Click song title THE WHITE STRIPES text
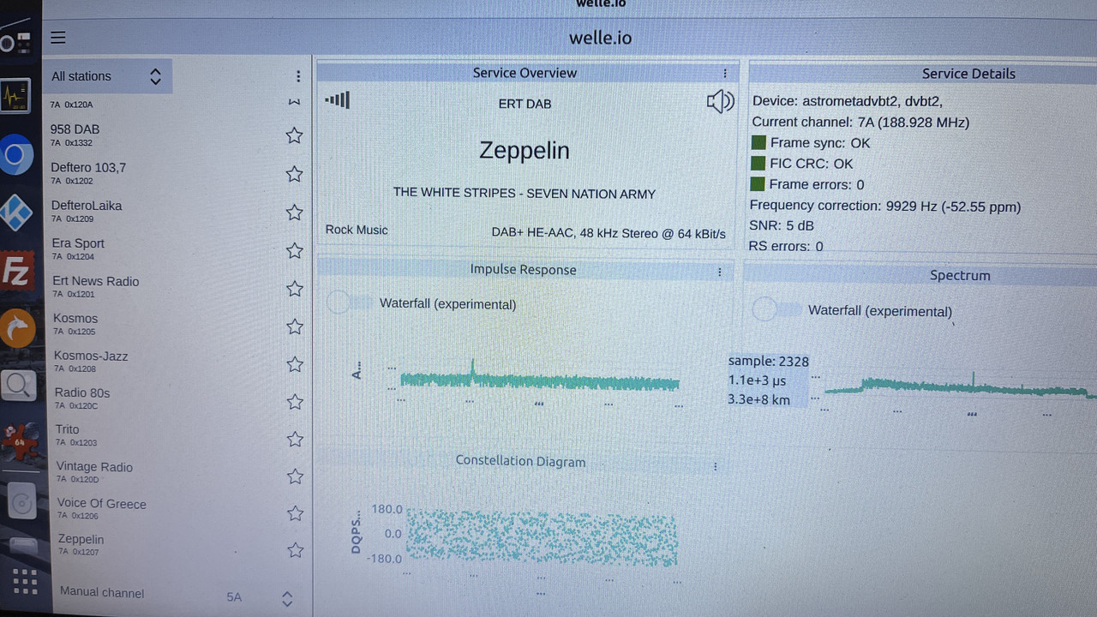Image resolution: width=1097 pixels, height=617 pixels. click(525, 194)
